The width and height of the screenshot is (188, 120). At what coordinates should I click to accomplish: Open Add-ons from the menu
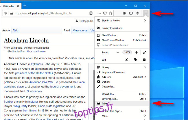[x=121, y=77]
